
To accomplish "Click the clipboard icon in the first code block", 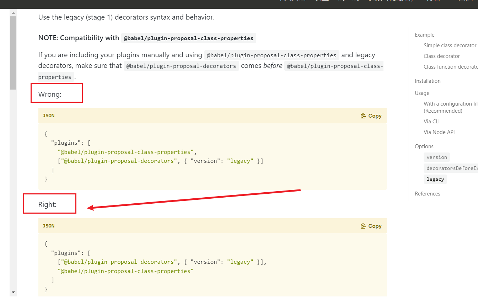I will point(363,116).
